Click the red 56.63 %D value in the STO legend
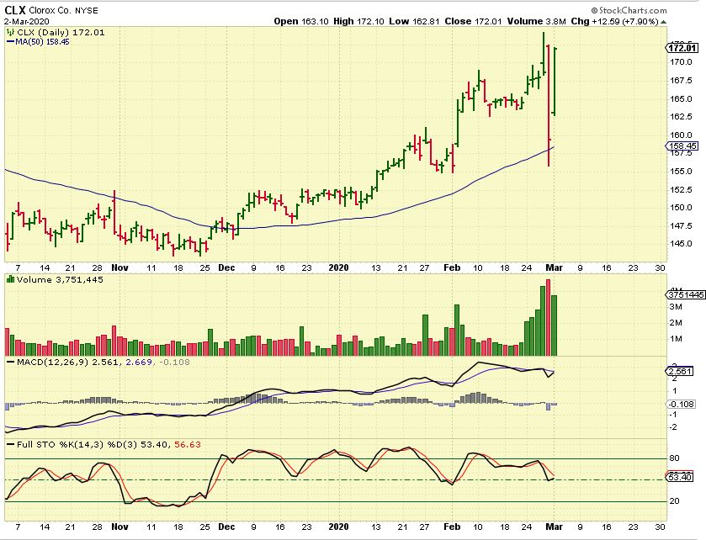Viewport: 706px width, 540px height. point(188,444)
